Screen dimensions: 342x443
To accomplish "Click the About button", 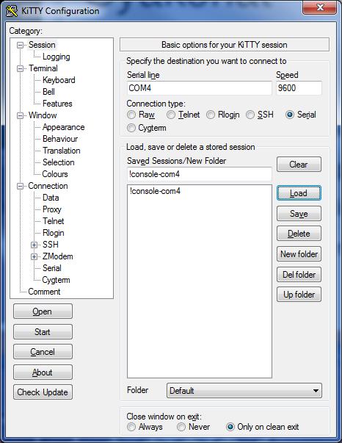I will pos(43,372).
